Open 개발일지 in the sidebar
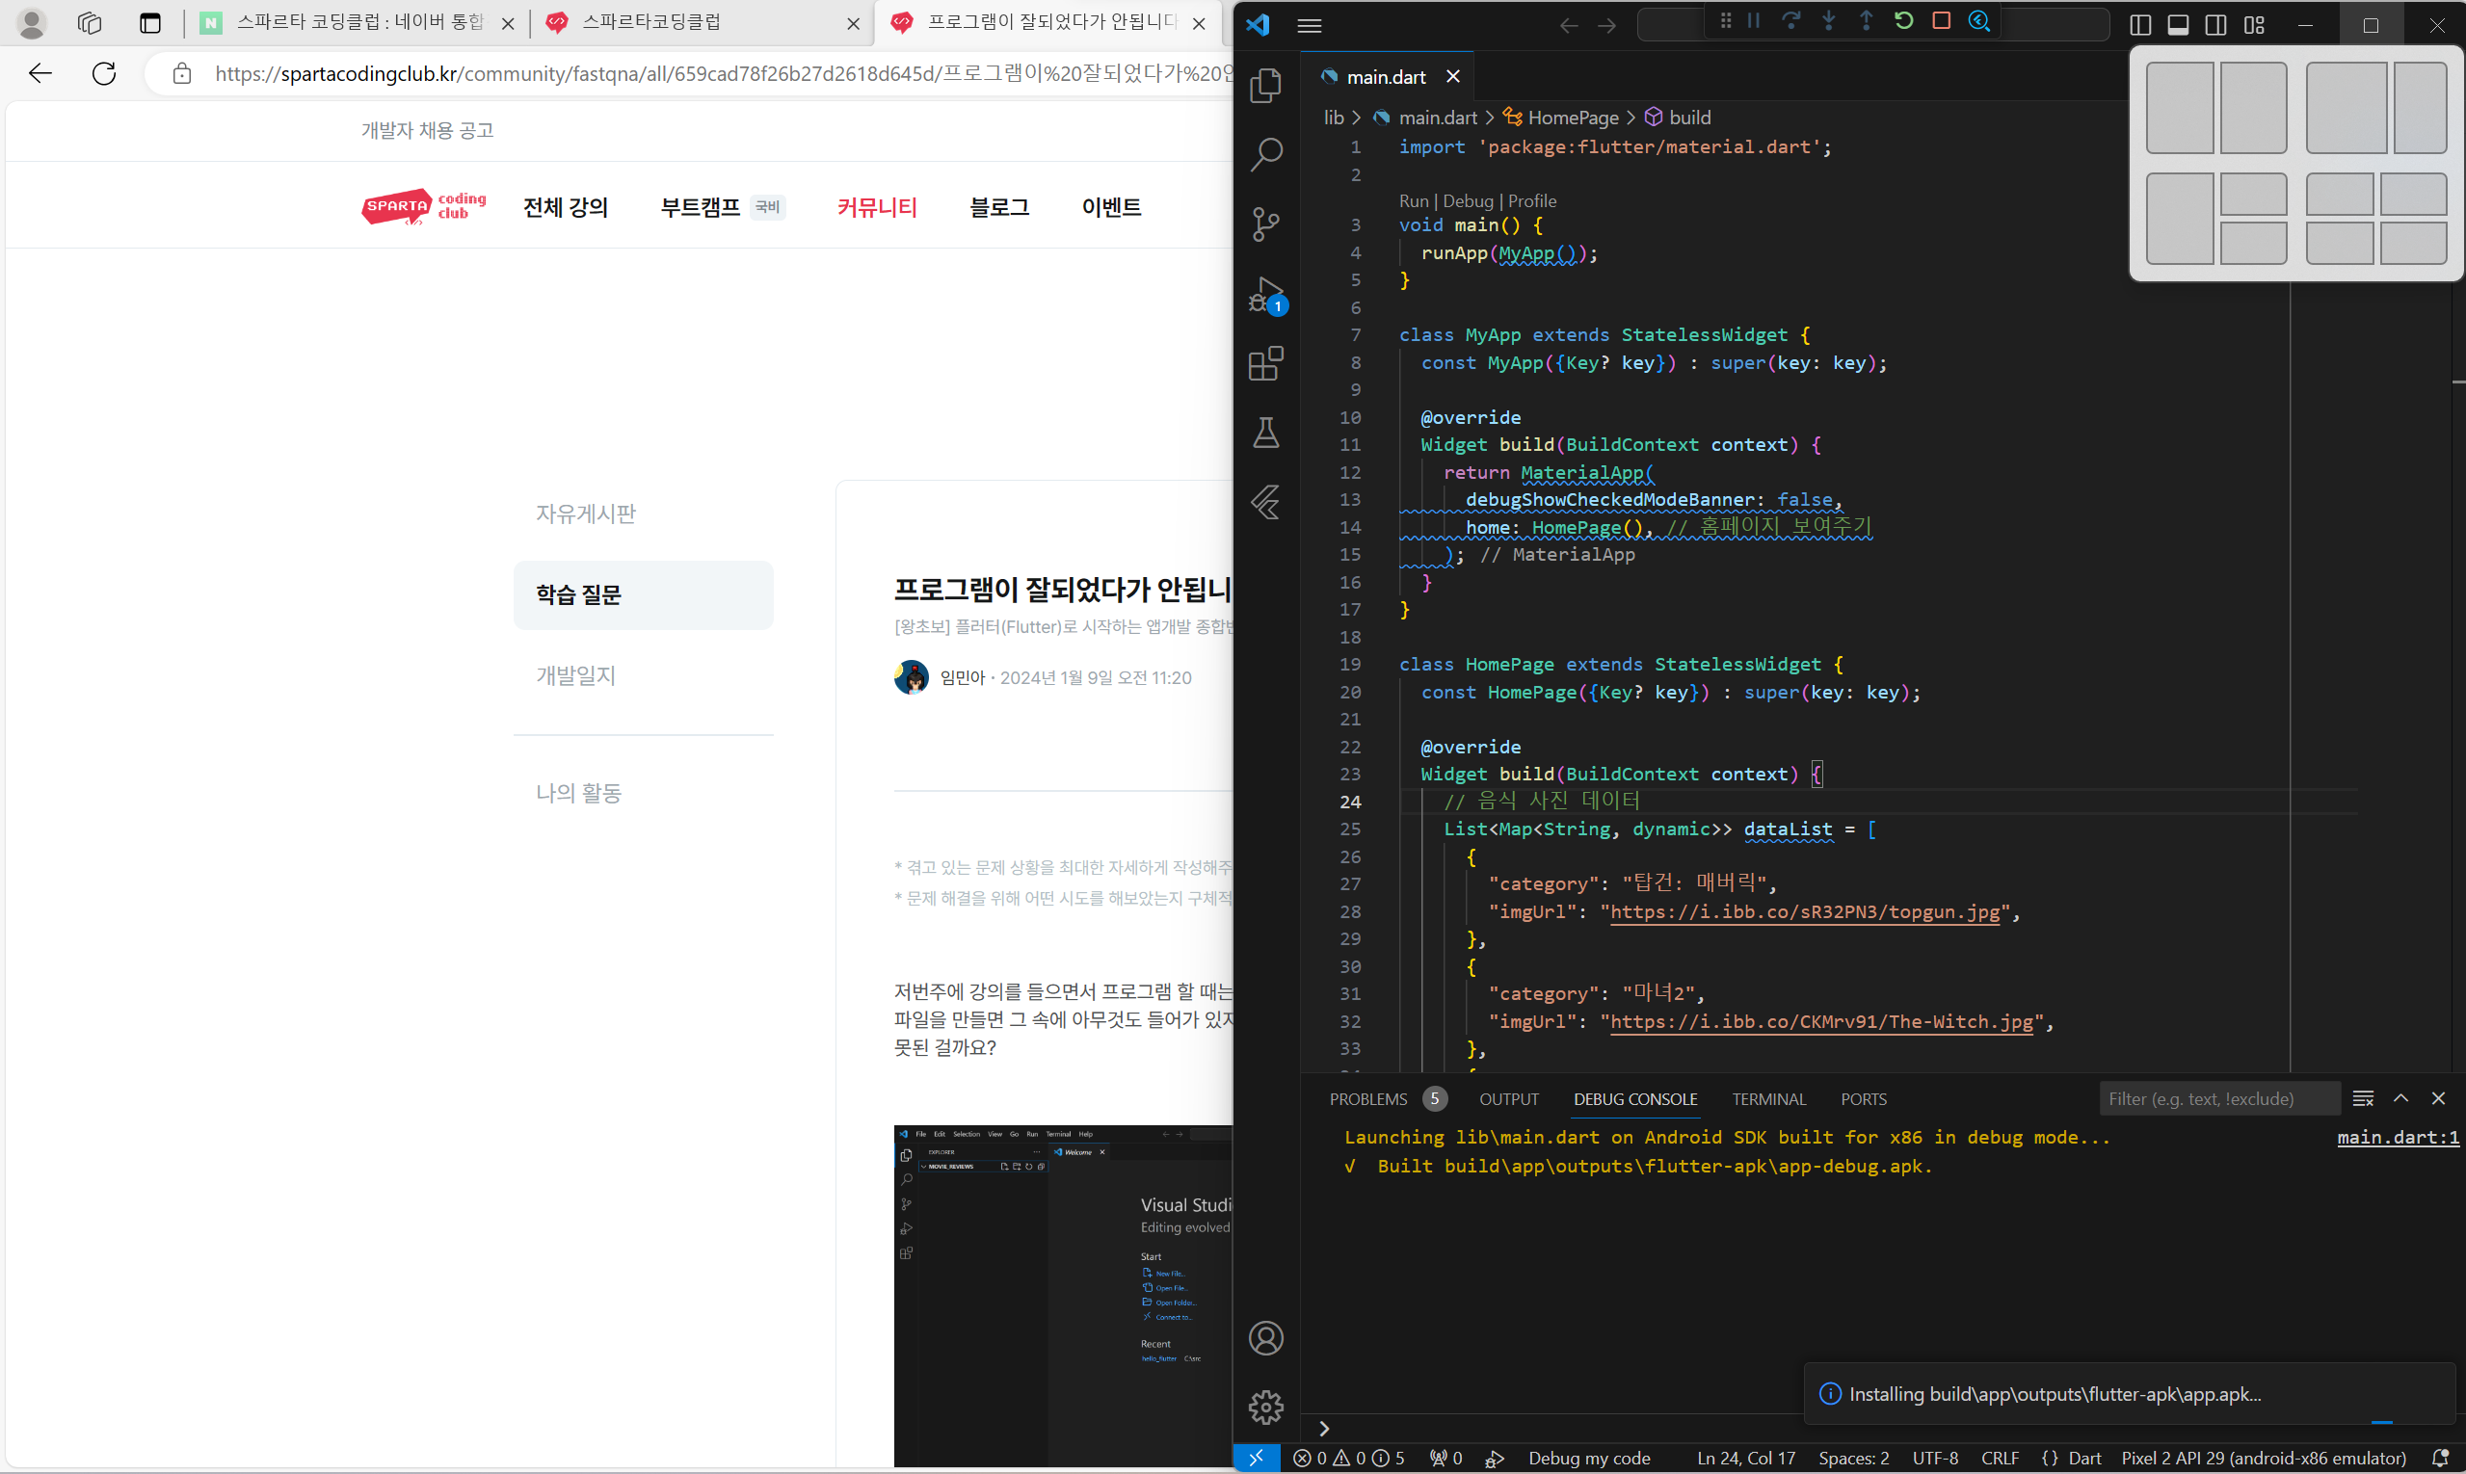This screenshot has height=1474, width=2466. click(x=575, y=675)
